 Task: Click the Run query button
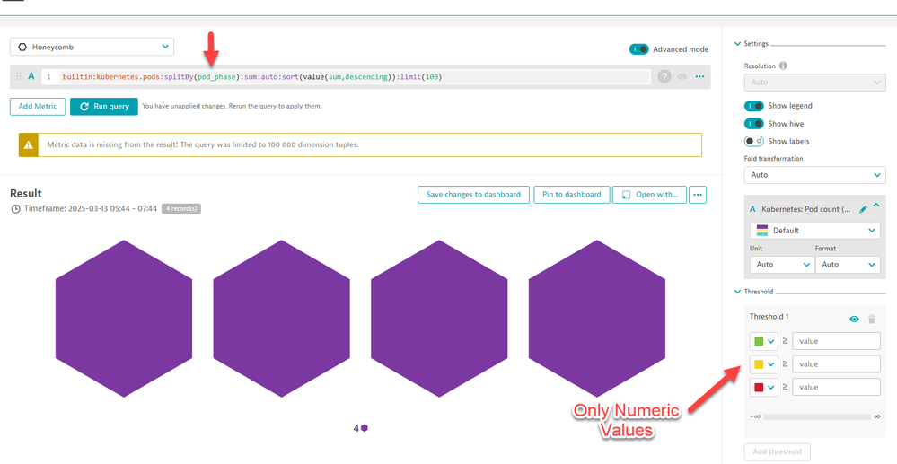pyautogui.click(x=103, y=106)
